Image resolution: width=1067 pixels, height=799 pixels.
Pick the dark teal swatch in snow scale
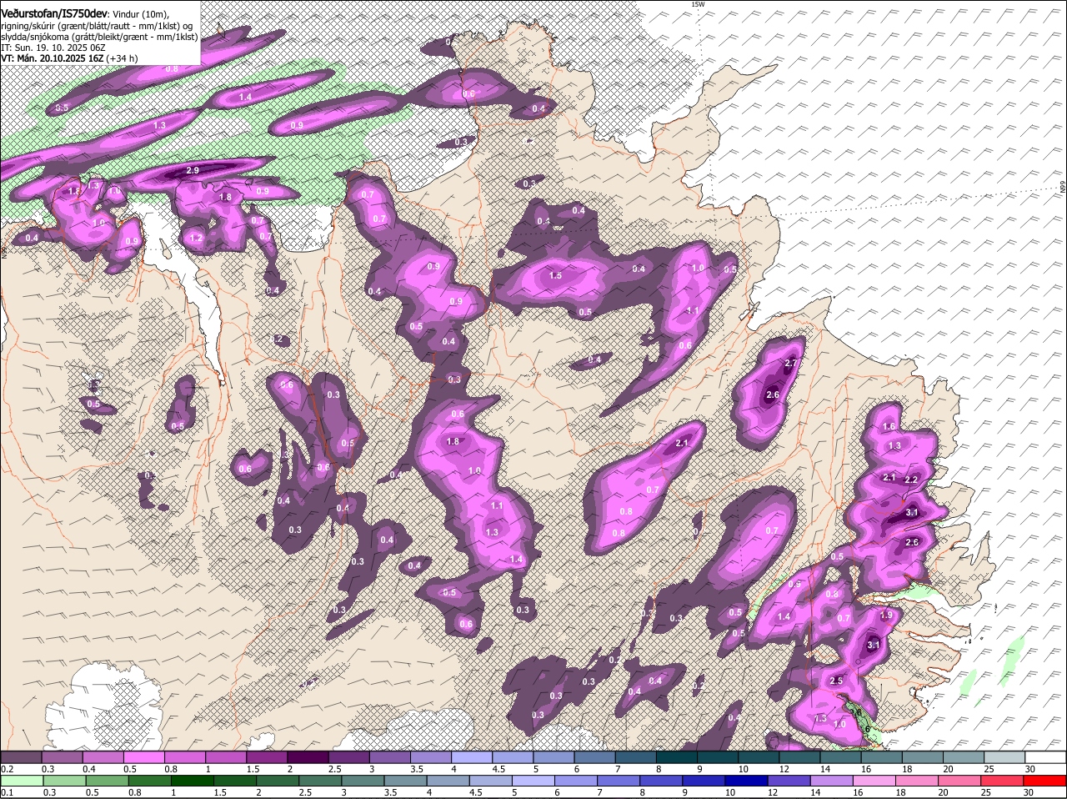pos(676,756)
